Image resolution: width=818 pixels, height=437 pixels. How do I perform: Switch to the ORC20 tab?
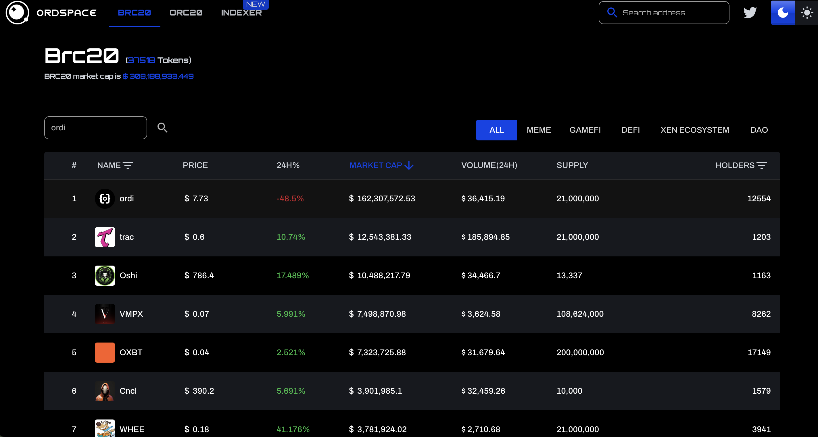186,13
